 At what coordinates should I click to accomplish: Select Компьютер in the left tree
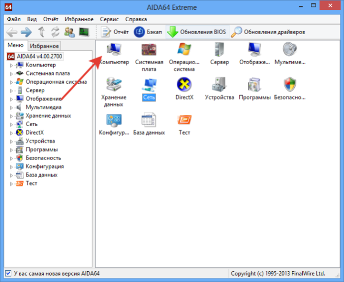pos(41,65)
